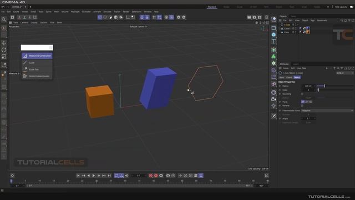Toggle the Rounding checkbox
355x200 pixels.
tap(302, 94)
